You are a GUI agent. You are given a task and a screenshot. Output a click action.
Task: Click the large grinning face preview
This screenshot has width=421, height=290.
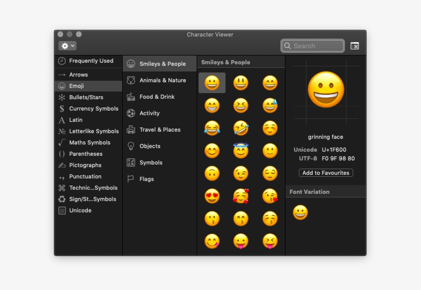(326, 90)
